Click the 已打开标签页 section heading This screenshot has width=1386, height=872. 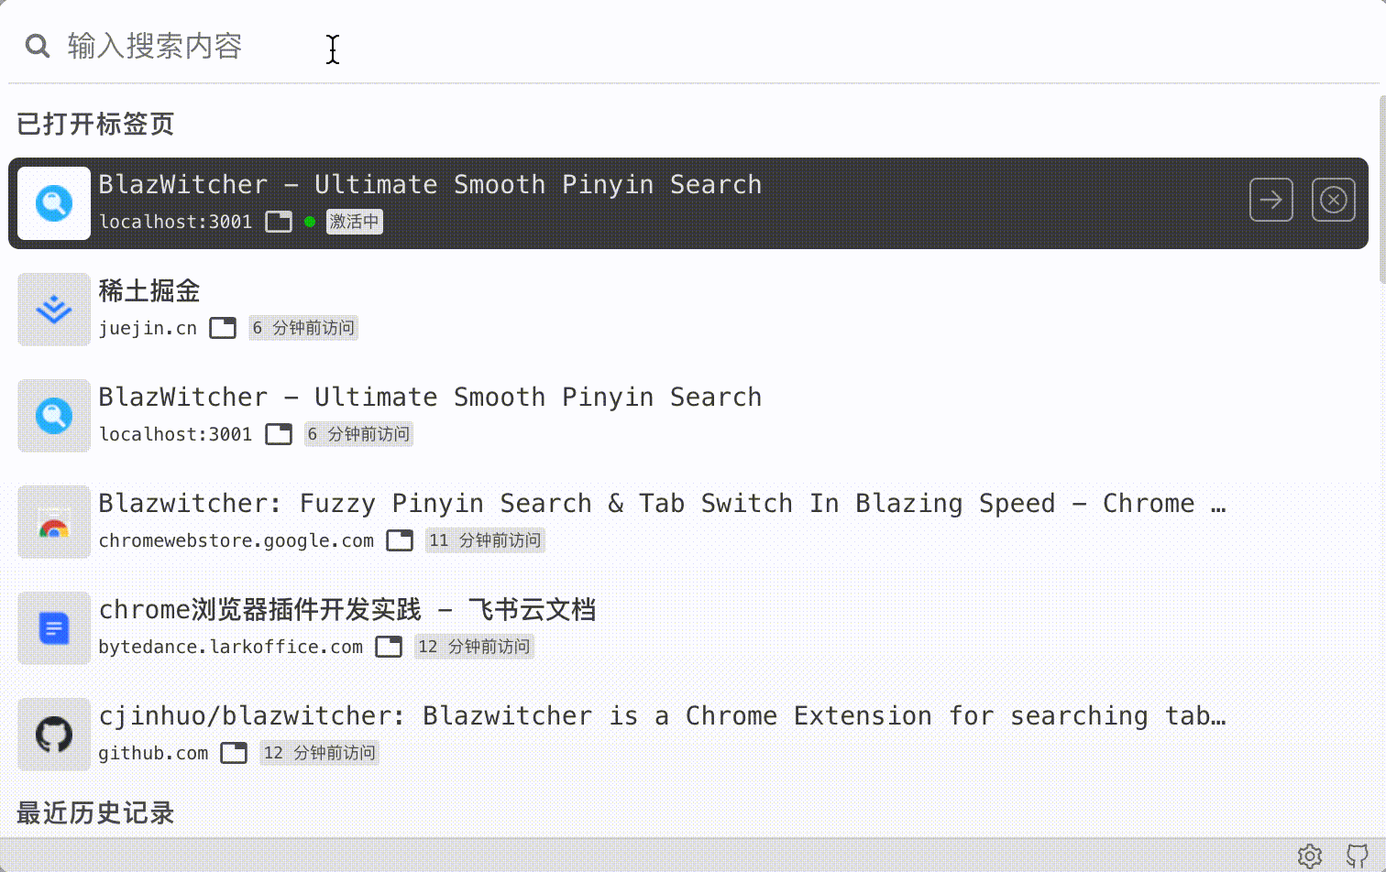(x=95, y=124)
